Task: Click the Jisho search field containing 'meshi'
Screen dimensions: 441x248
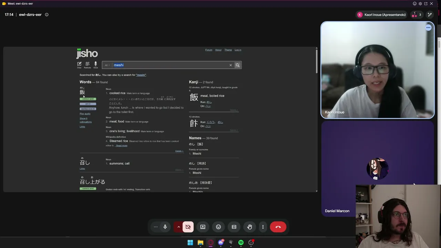Action: 170,65
